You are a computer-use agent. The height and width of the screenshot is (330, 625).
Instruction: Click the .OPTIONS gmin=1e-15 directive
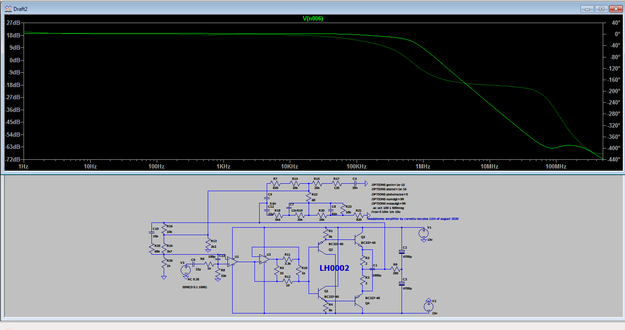click(x=388, y=185)
